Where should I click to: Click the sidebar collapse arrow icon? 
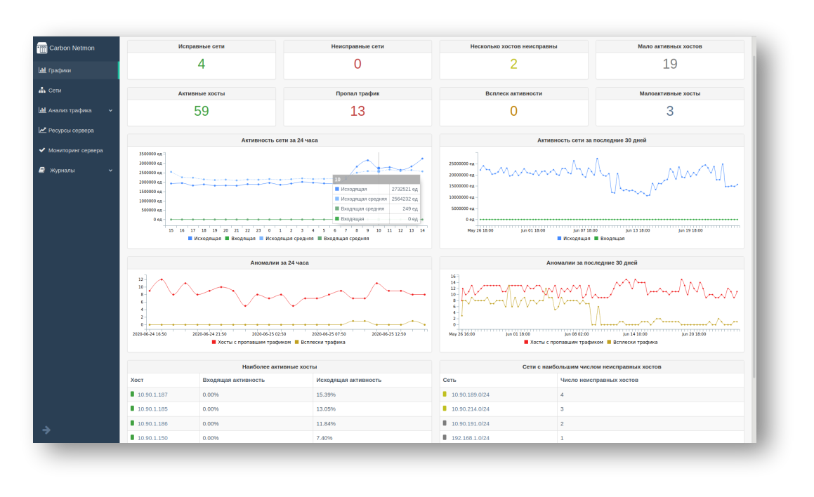point(46,430)
